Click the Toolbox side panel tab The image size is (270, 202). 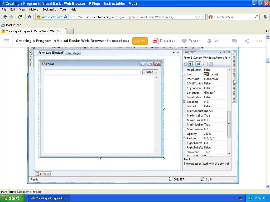point(31,59)
